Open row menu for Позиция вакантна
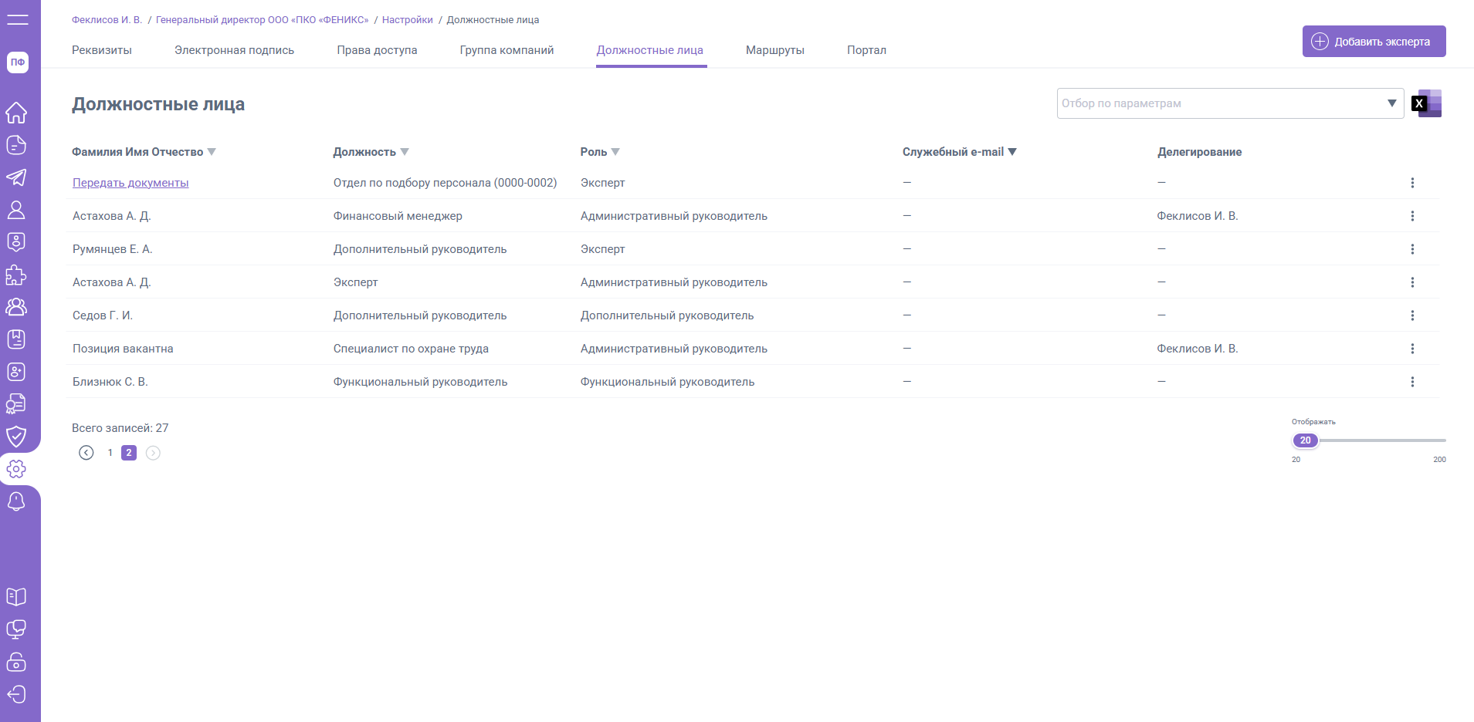This screenshot has height=722, width=1474. coord(1412,349)
